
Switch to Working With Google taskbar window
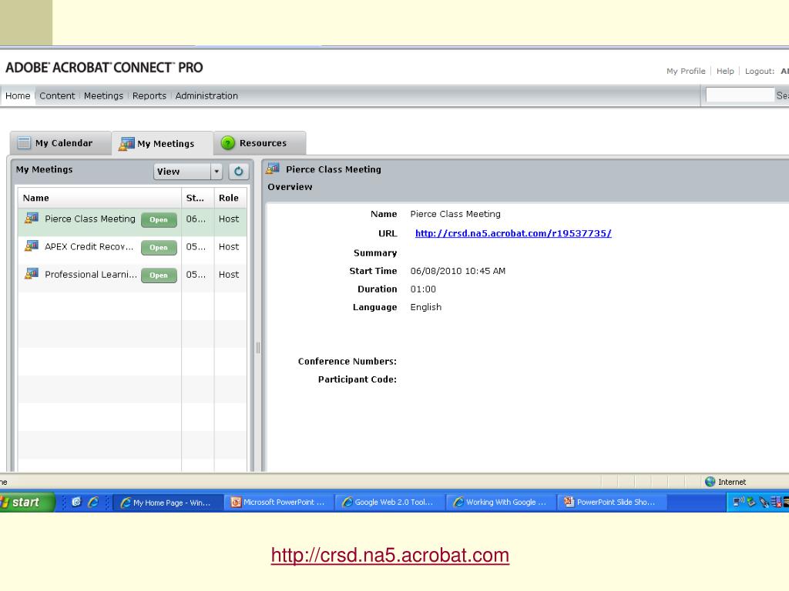[501, 502]
